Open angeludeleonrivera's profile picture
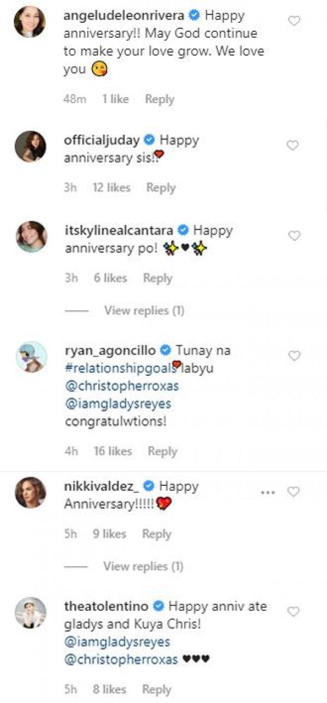The height and width of the screenshot is (703, 327). point(31,22)
